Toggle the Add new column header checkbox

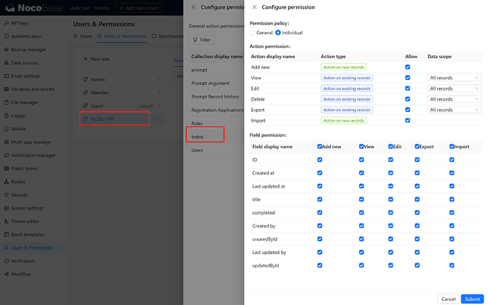tap(320, 146)
